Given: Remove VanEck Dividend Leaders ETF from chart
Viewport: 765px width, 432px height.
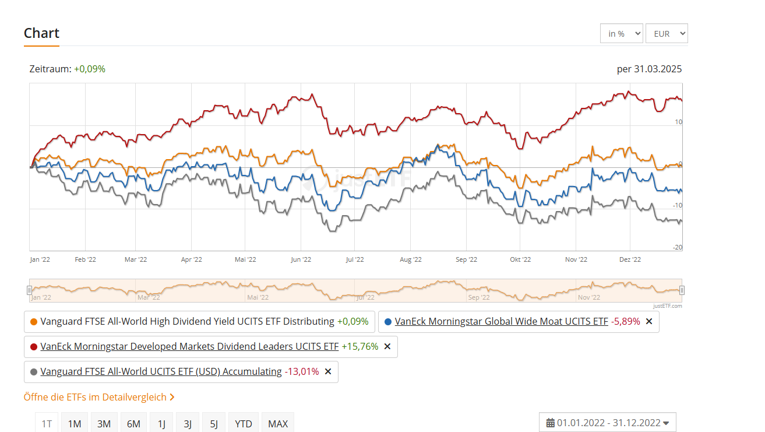Looking at the screenshot, I should coord(387,346).
